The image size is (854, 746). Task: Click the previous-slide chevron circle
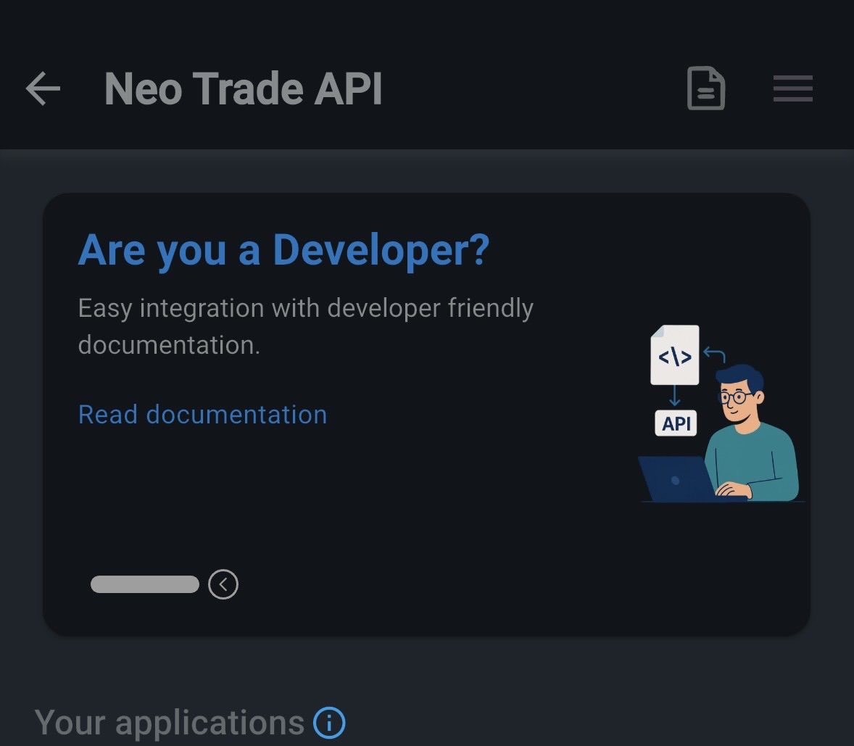223,584
